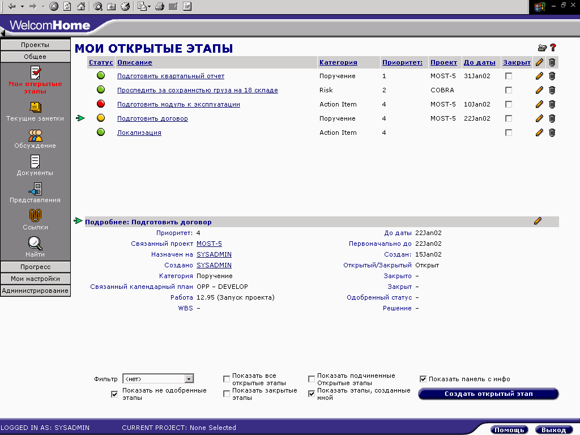Open the Общее sidebar section

[35, 57]
